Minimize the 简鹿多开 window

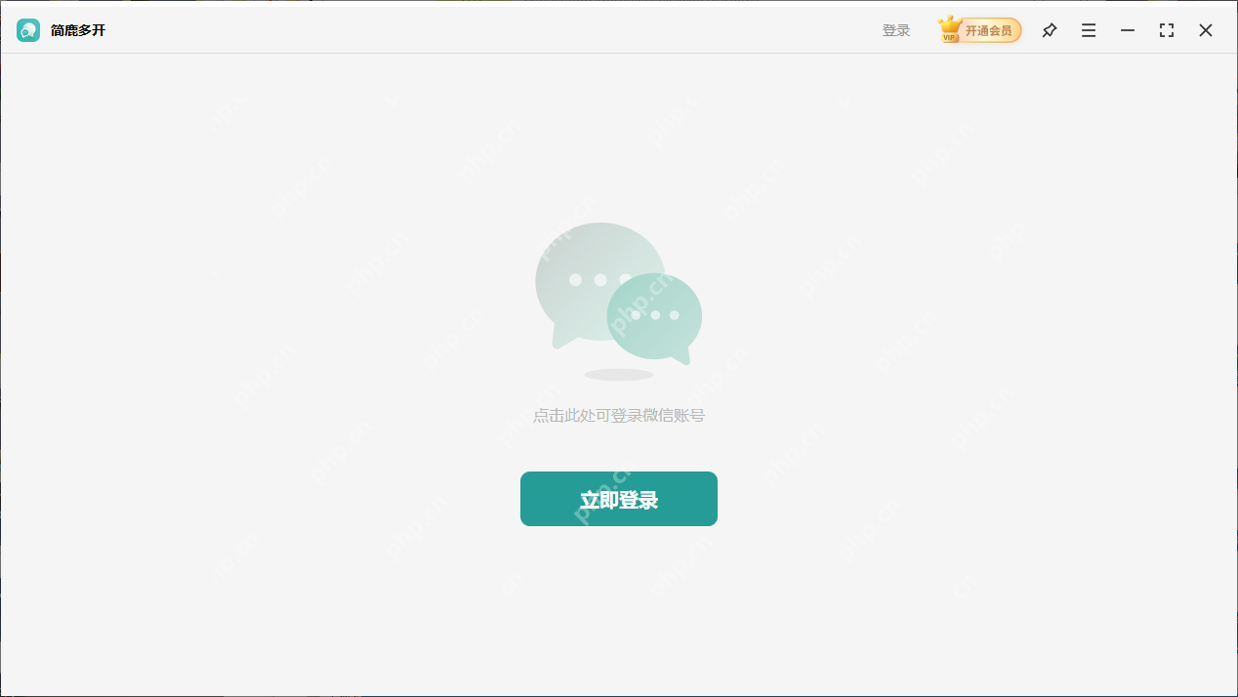click(x=1127, y=30)
